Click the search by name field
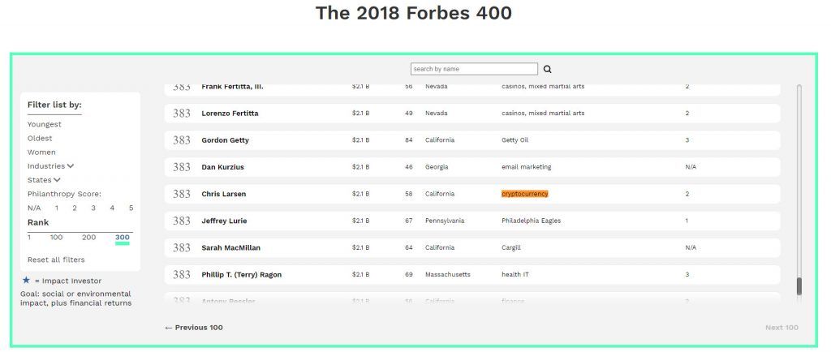 474,69
